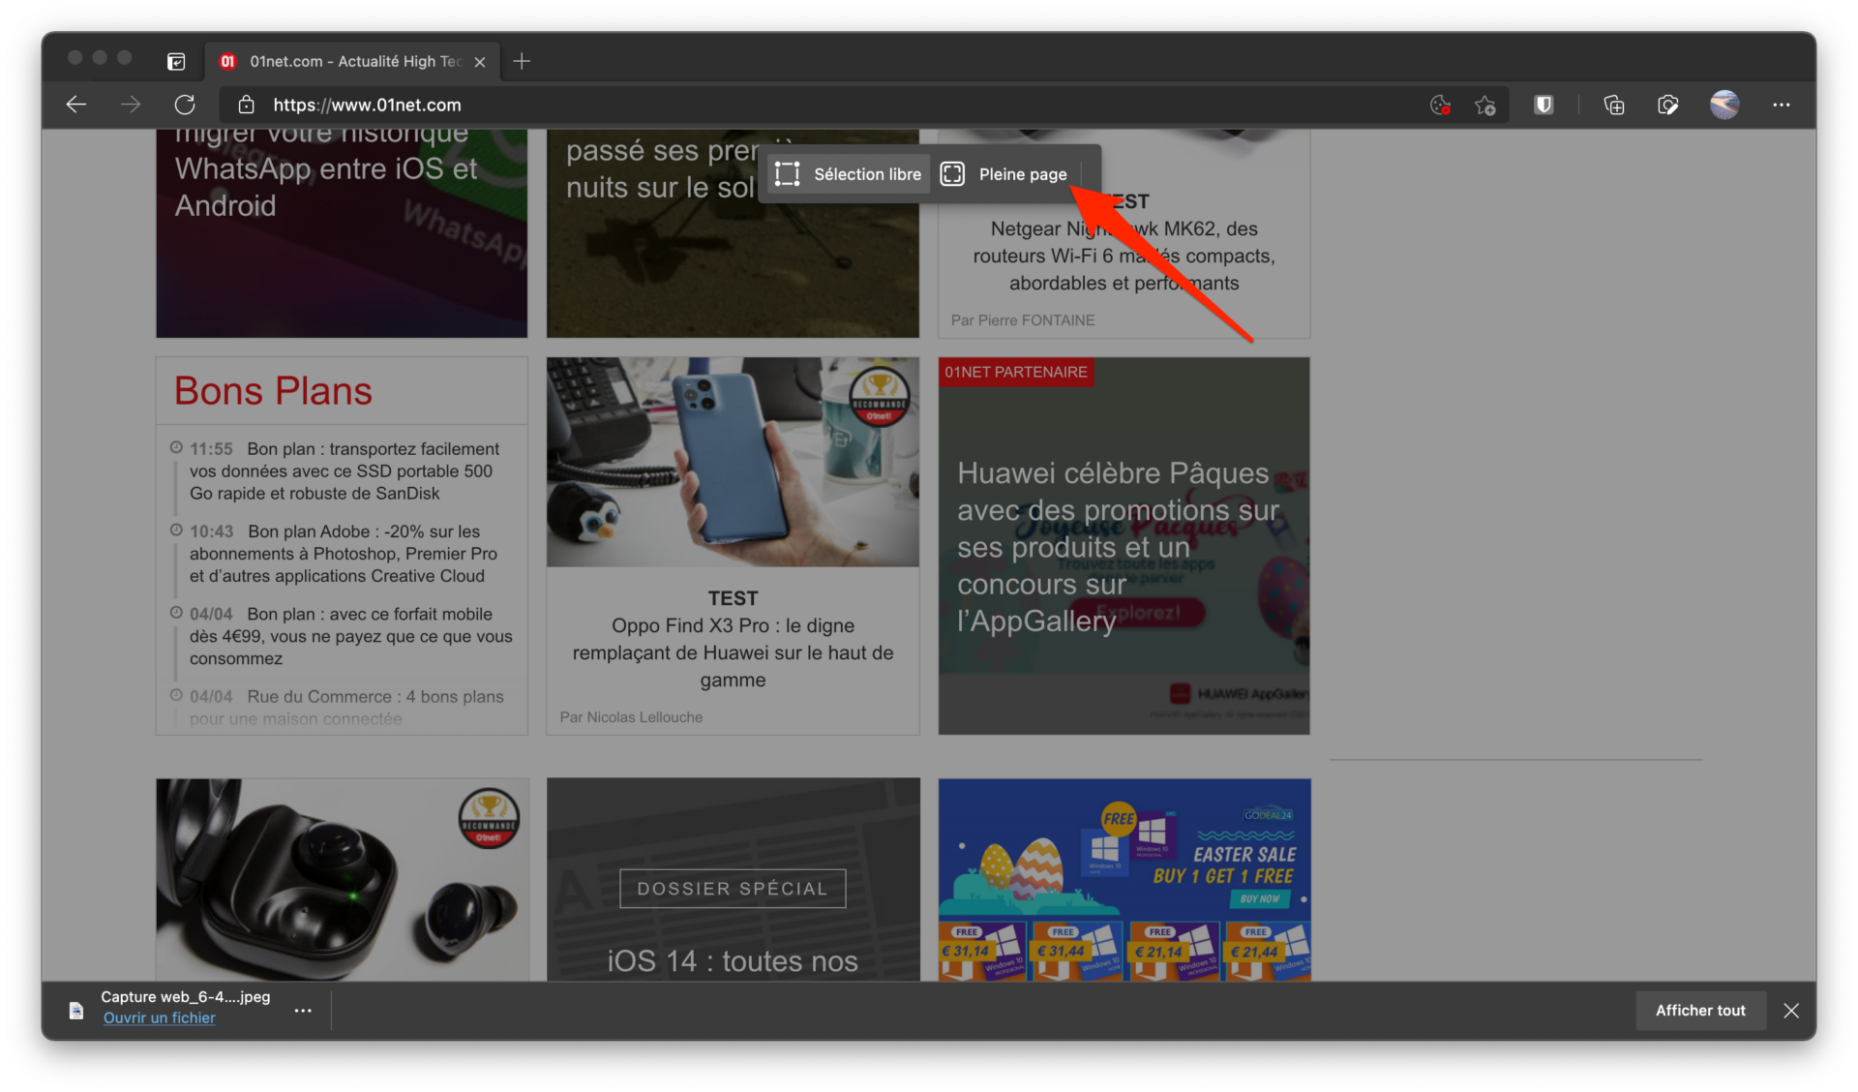Open the Bons Plans heading
Viewport: 1858px width, 1092px height.
[x=273, y=391]
